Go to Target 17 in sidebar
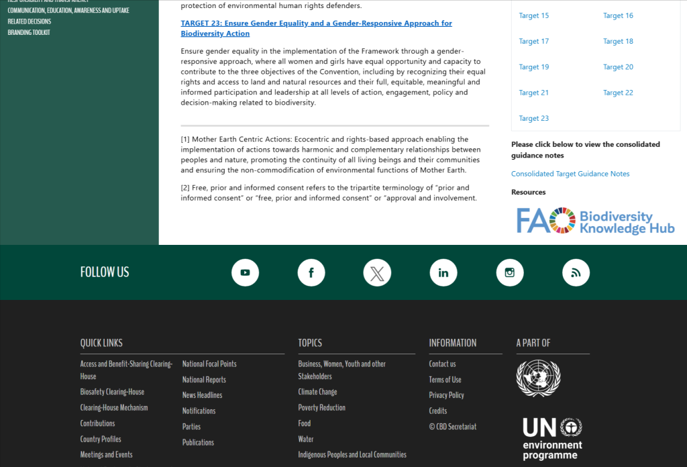This screenshot has height=467, width=687. coord(533,41)
